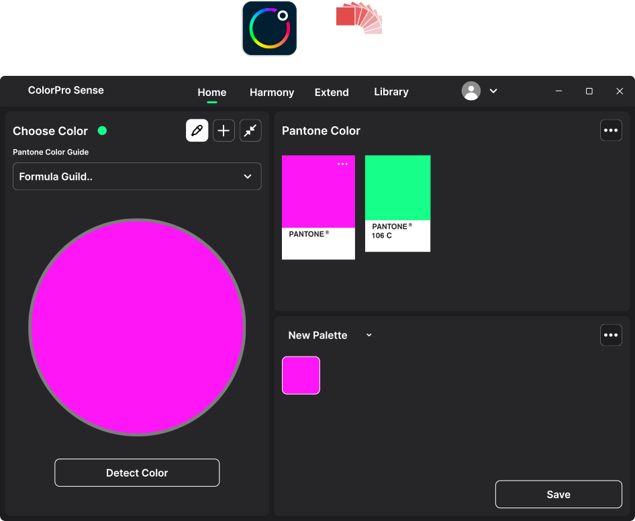
Task: Click the Pantone Color panel heading
Action: pos(321,130)
